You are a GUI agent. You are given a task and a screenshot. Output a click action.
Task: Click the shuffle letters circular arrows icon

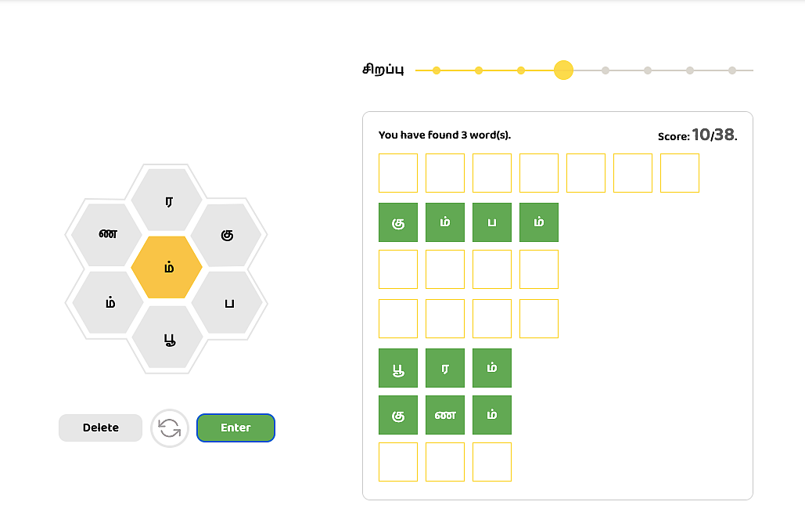tap(170, 428)
